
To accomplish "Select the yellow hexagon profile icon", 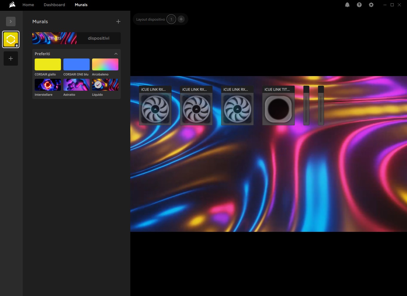I will [11, 39].
